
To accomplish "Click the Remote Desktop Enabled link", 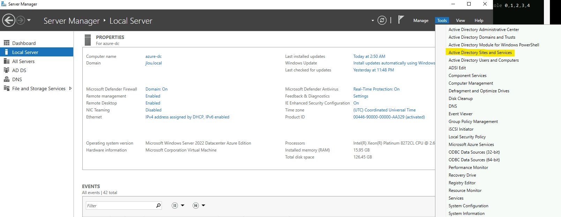I will (153, 103).
